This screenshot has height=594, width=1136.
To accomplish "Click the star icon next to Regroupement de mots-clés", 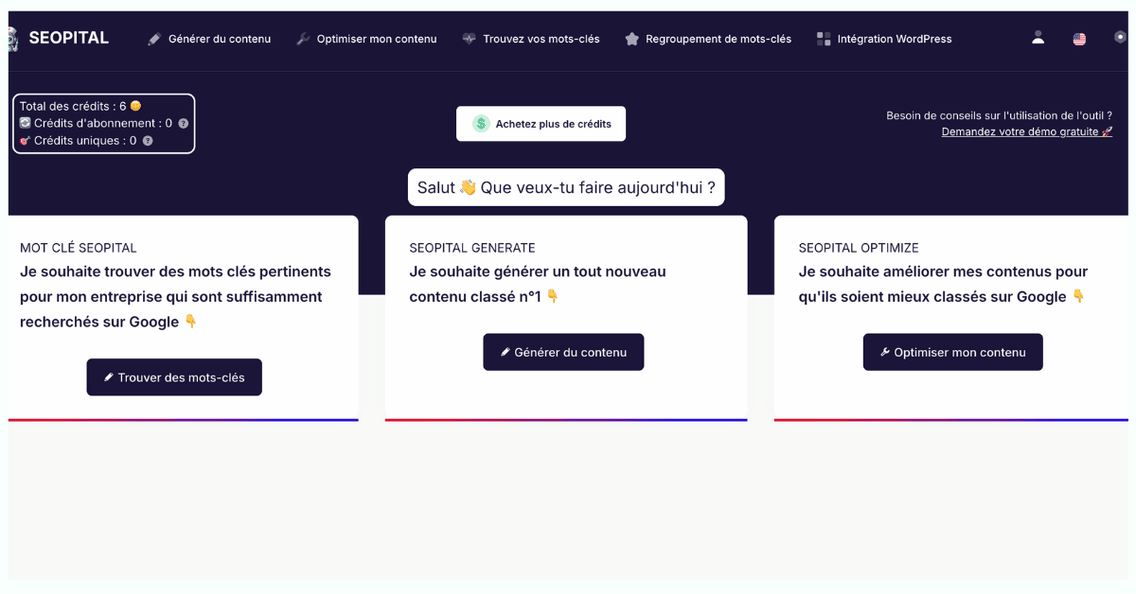I will [x=631, y=39].
